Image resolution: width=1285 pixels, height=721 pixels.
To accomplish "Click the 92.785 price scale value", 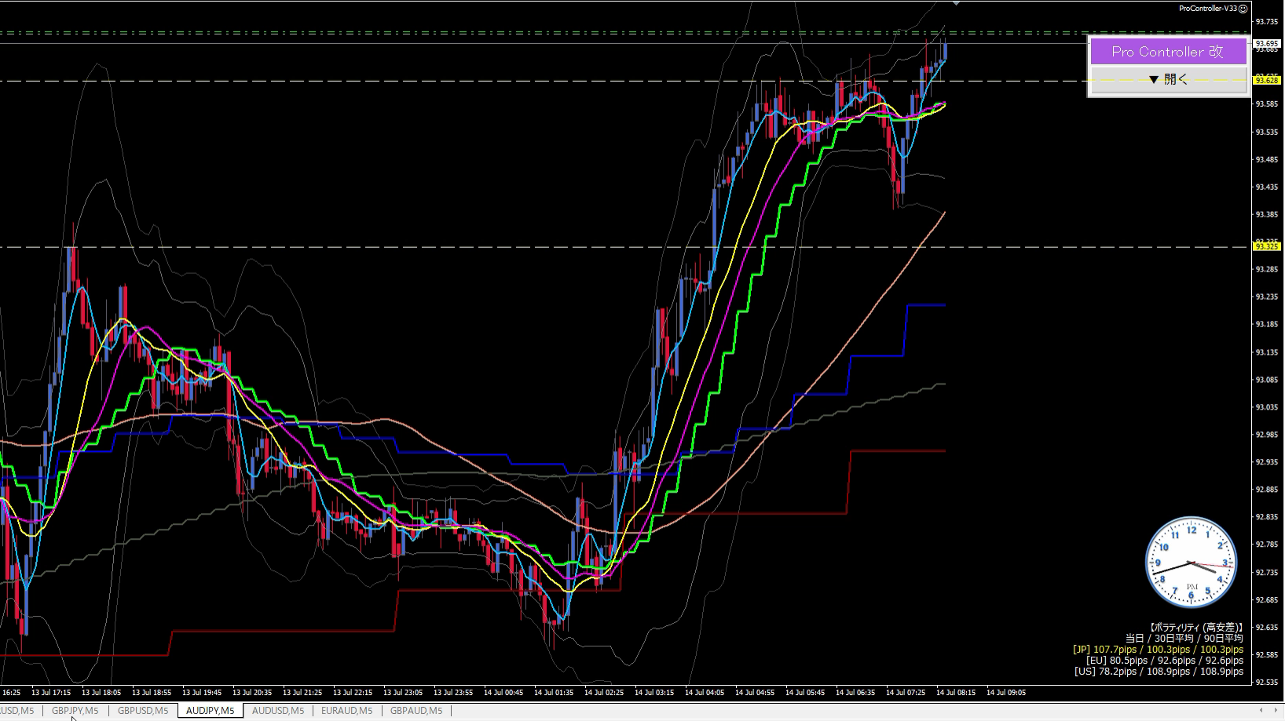I will [x=1266, y=544].
